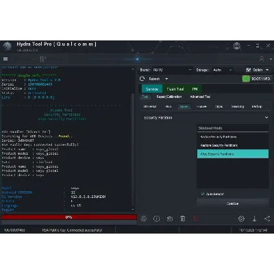This screenshot has height=274, width=274.
Task: Switch to the PM tab
Action: point(195,89)
